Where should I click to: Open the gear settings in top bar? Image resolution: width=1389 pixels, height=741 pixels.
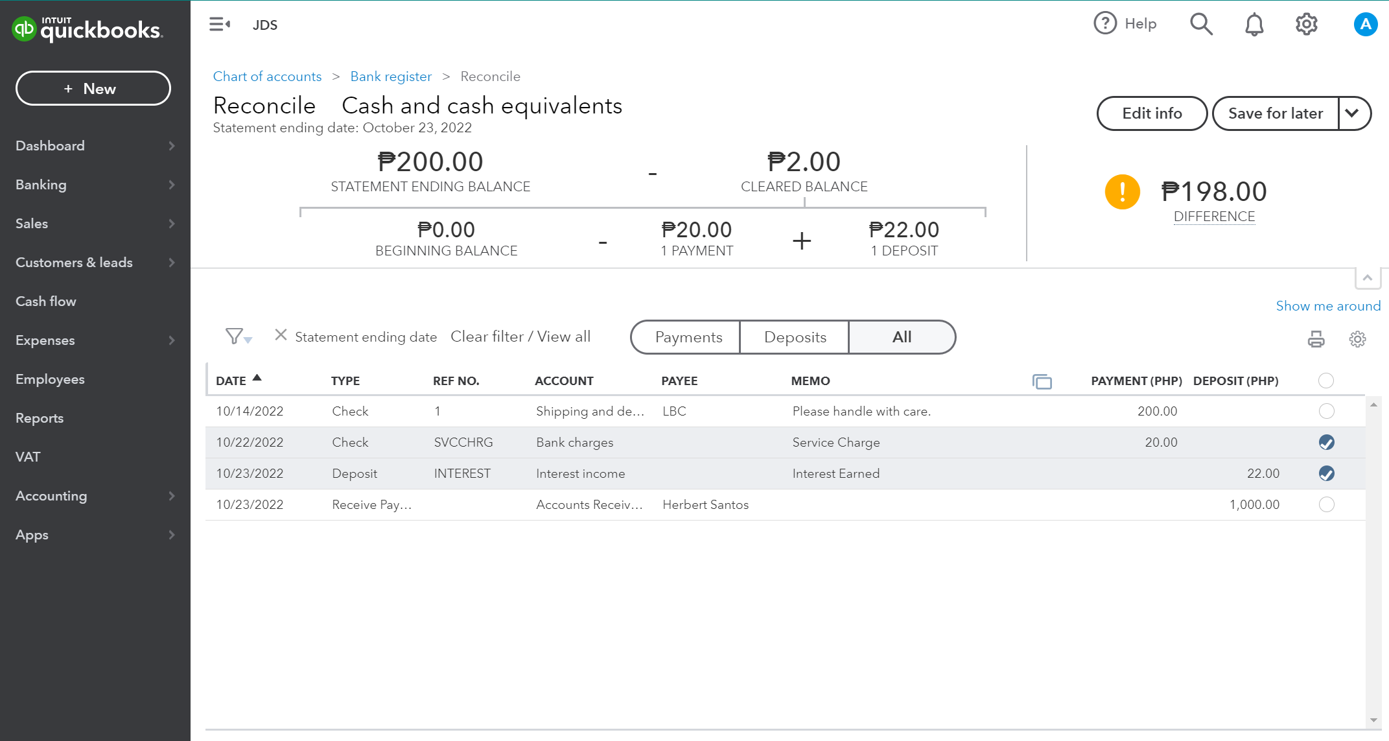coord(1306,24)
